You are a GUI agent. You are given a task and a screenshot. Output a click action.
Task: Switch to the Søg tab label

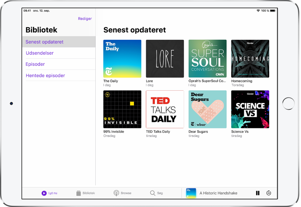[160, 193]
